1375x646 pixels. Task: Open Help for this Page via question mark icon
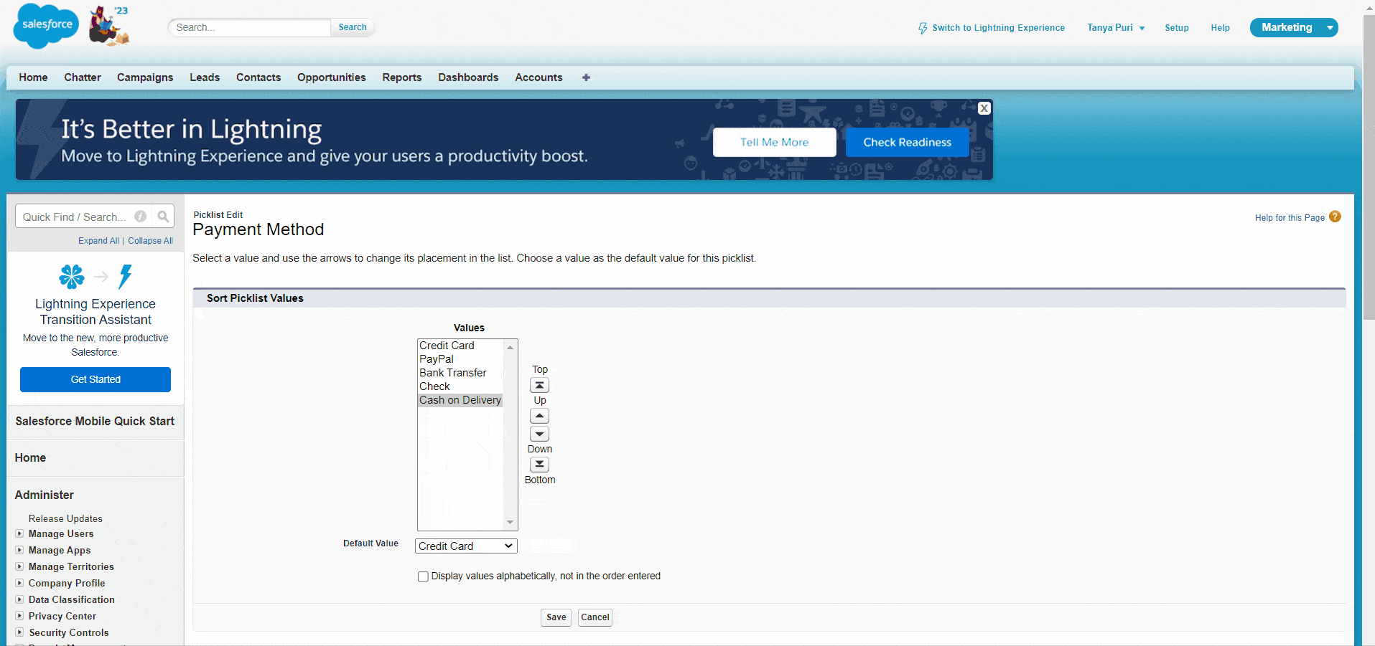point(1335,216)
